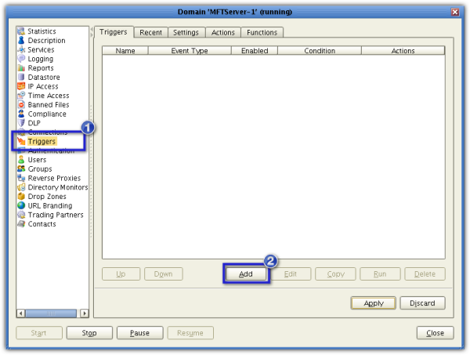Click the Contacts card icon
Image resolution: width=470 pixels, height=355 pixels.
click(x=21, y=224)
